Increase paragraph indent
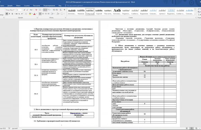This screenshot has height=130, width=201. (57, 10)
